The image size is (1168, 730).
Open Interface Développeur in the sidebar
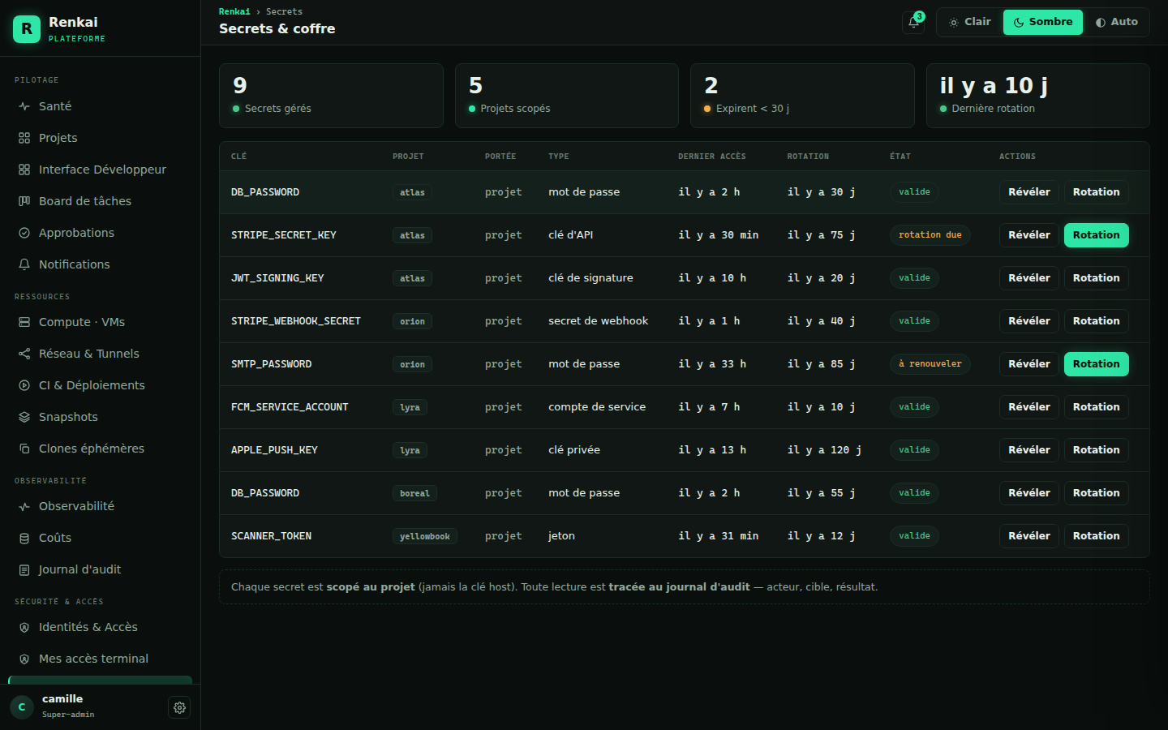tap(101, 170)
